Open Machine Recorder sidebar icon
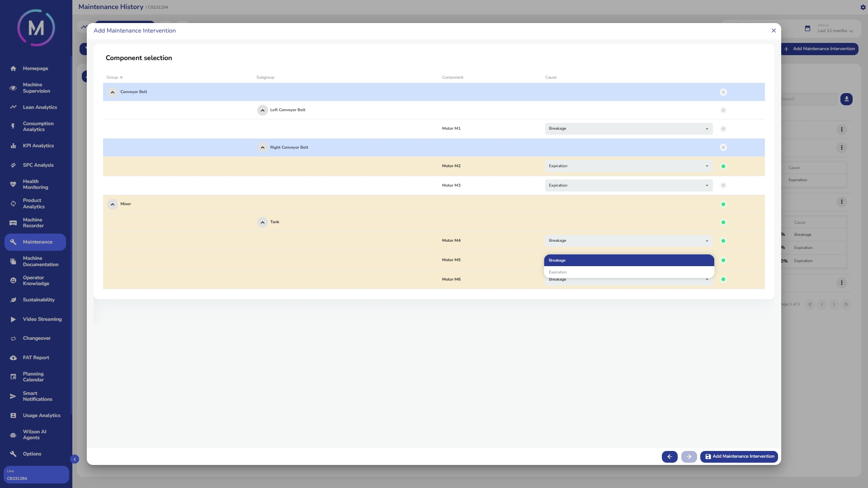Viewport: 868px width, 488px height. (x=13, y=223)
